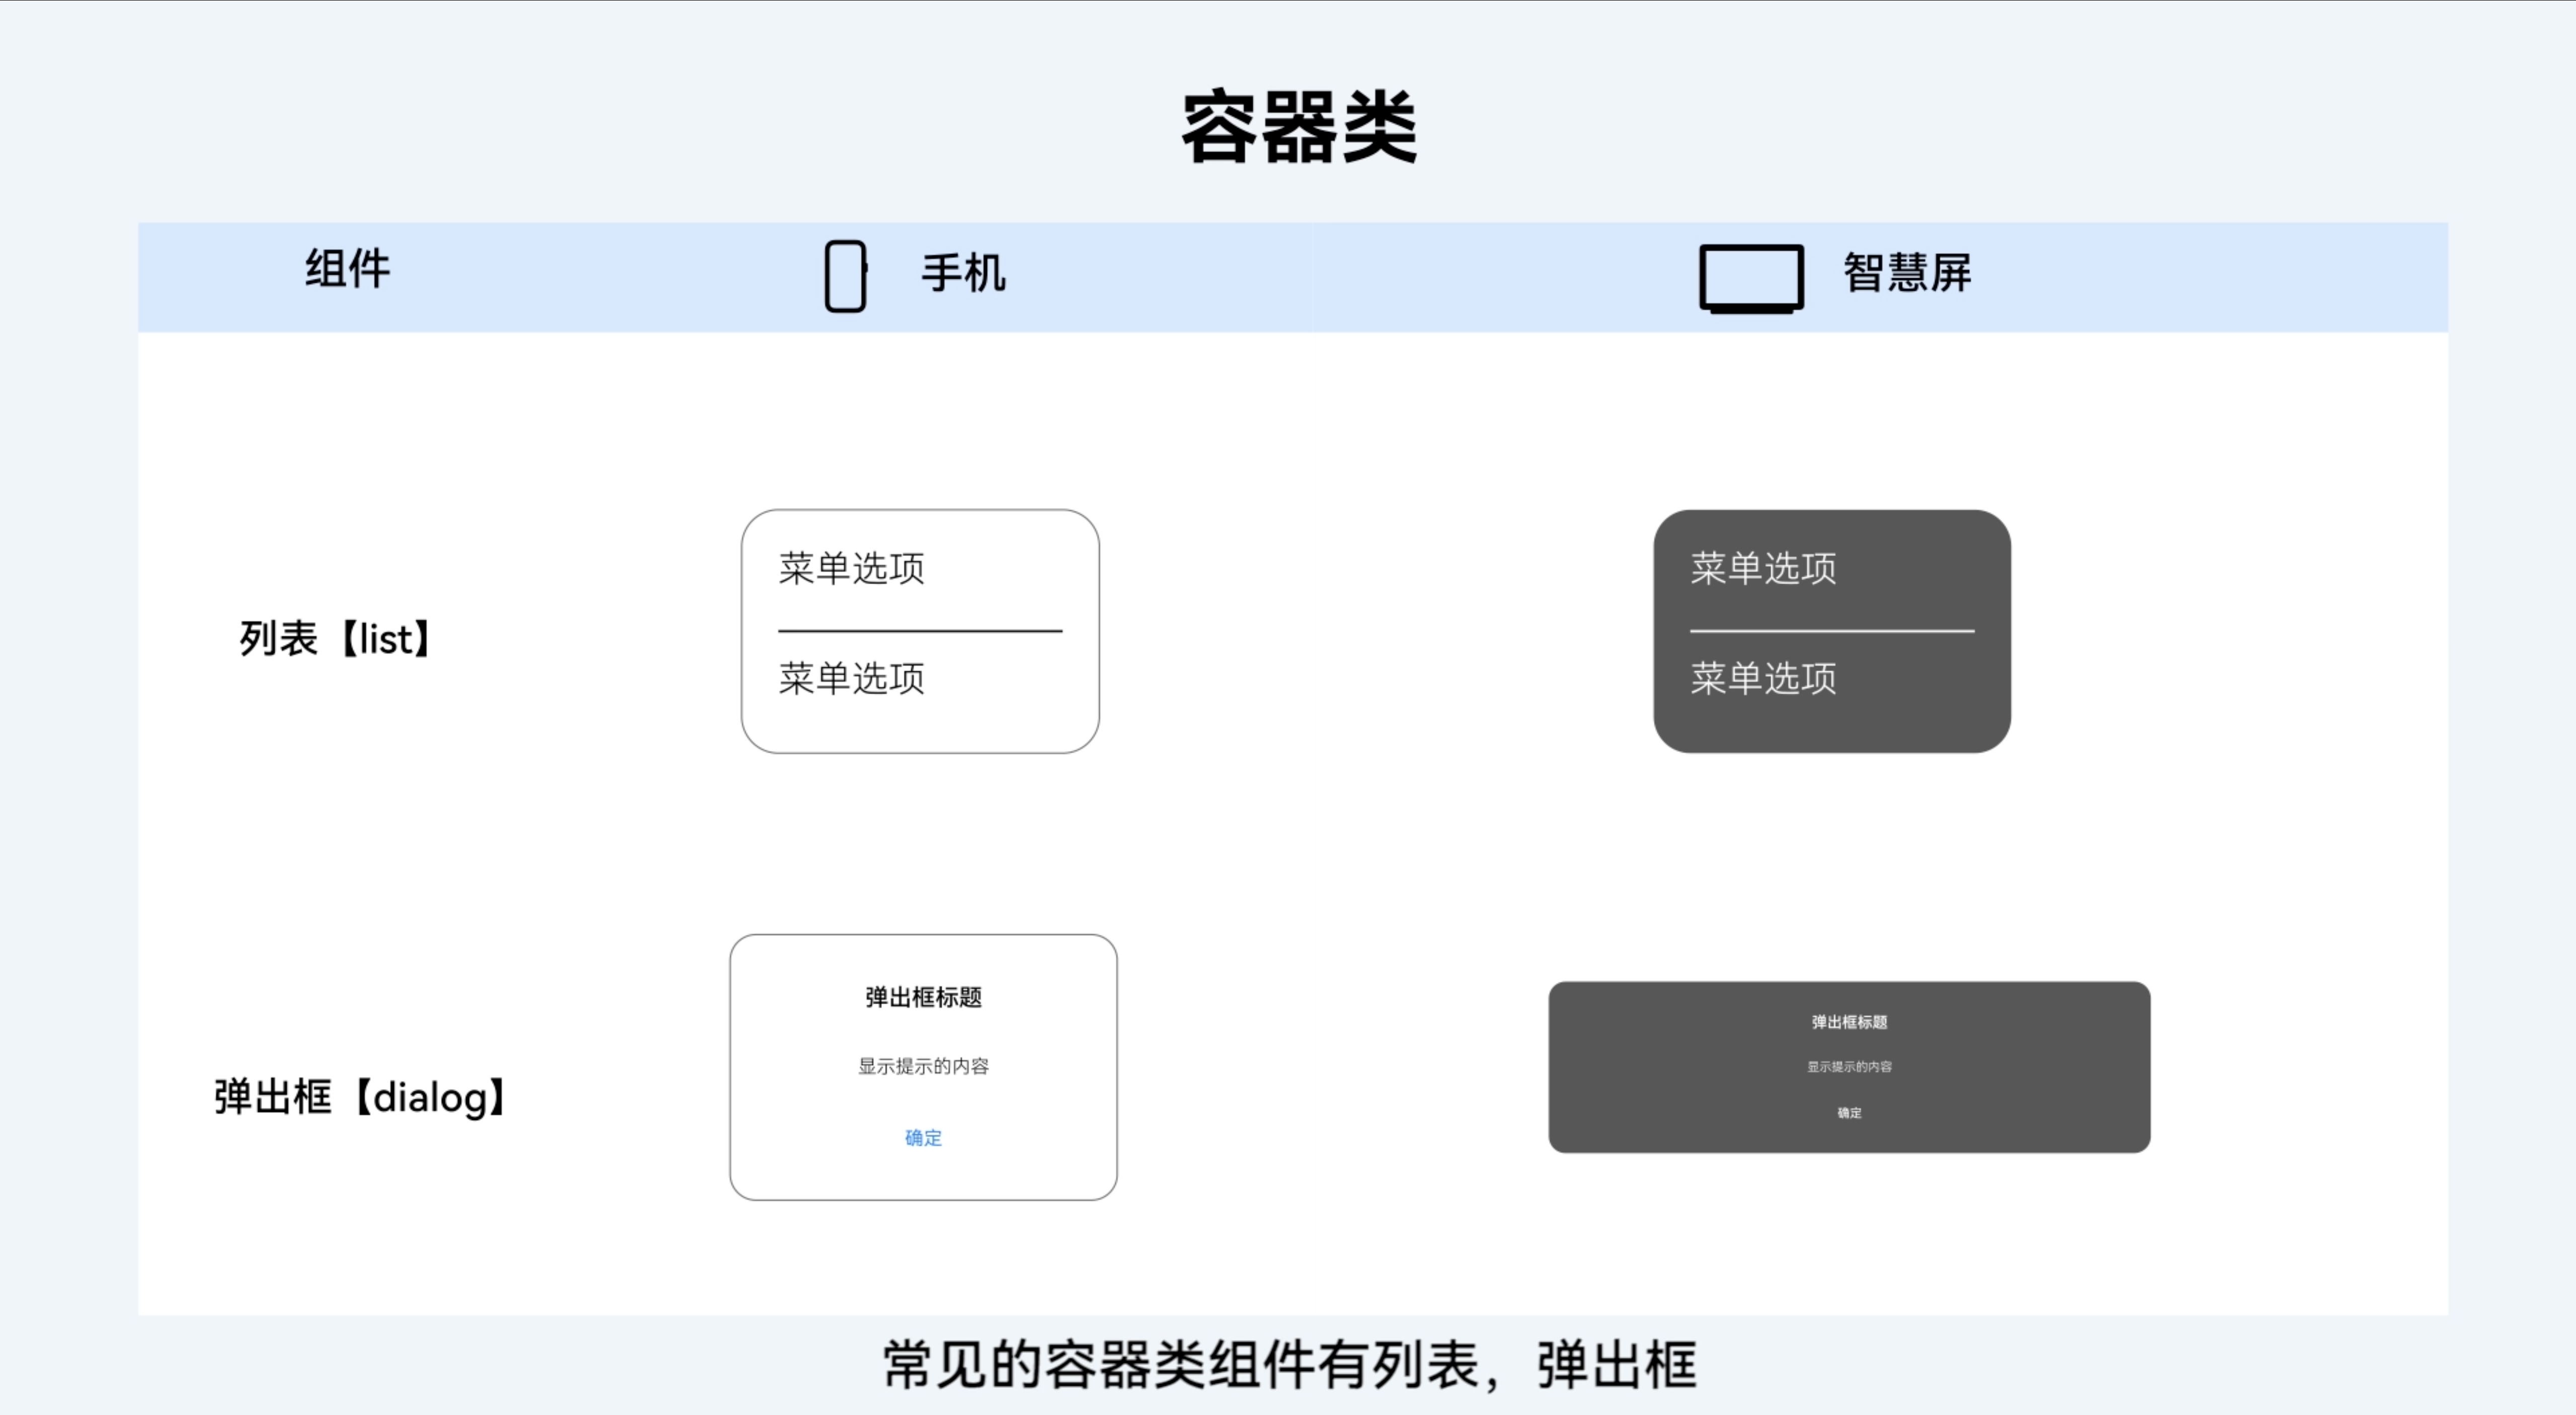Click the 列表【list】 row label

336,639
